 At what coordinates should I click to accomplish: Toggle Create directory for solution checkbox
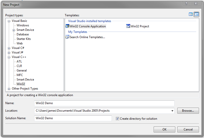[117, 119]
